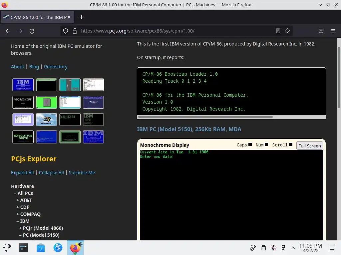Open the green-bordered black screen thumbnail
Viewport: 341px width, 255px height.
(x=70, y=137)
